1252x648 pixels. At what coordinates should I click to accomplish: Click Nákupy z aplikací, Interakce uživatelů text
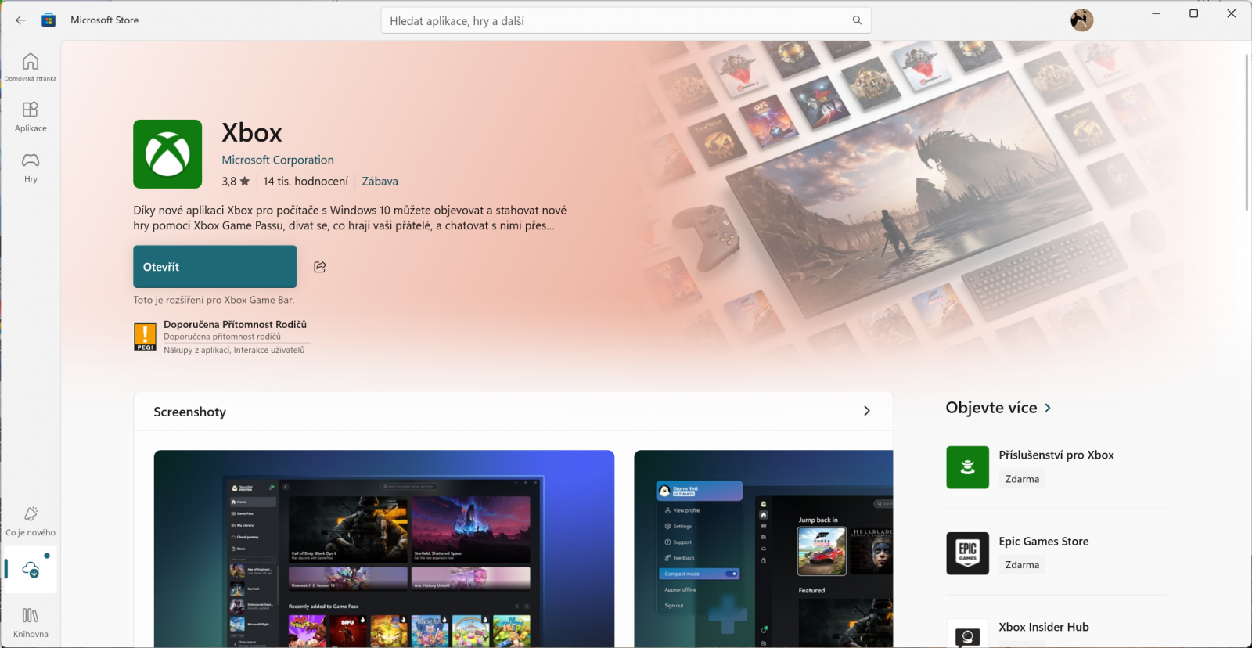point(234,350)
